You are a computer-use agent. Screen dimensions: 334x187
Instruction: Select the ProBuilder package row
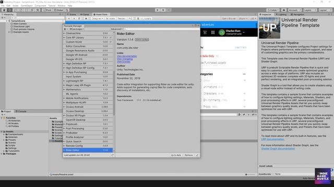pyautogui.click(x=88, y=133)
